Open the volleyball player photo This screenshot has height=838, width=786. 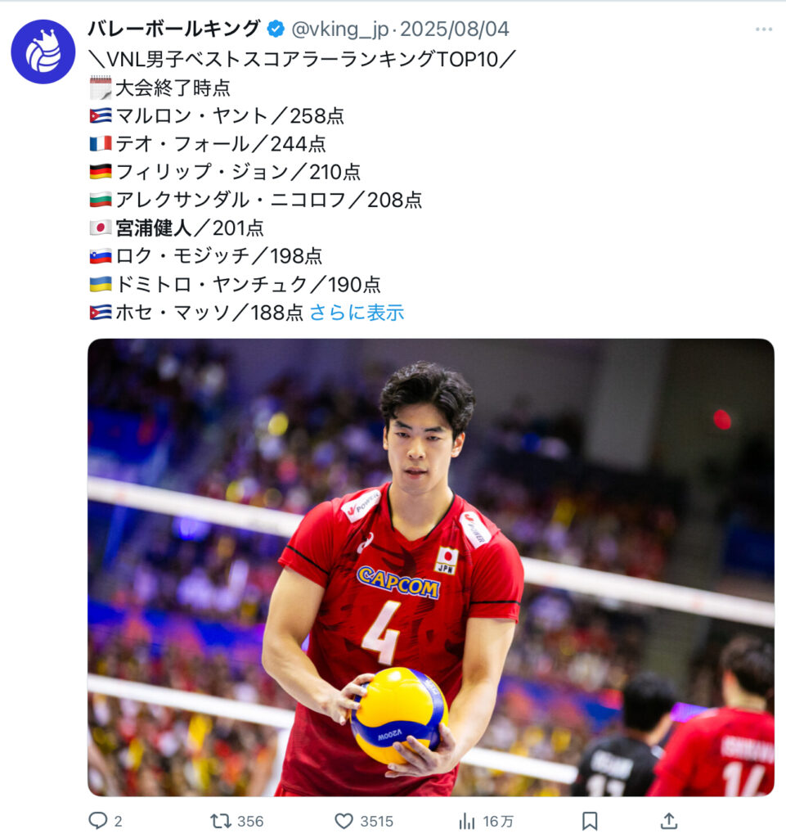tap(431, 567)
